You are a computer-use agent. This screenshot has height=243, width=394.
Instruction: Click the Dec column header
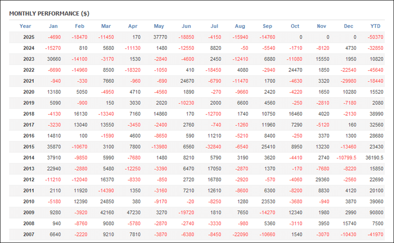click(348, 26)
